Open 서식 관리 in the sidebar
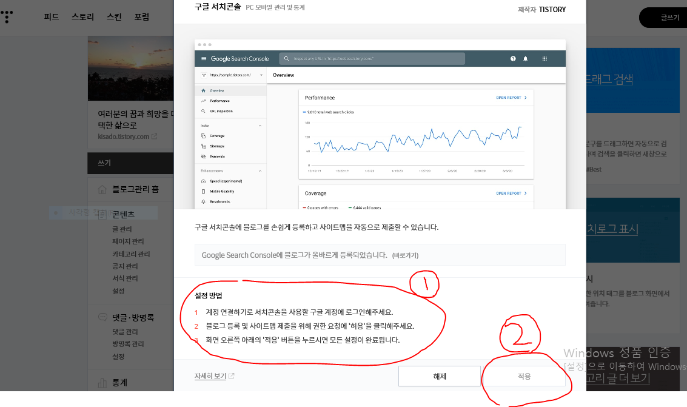Screen dimensions: 687x407 (125, 278)
